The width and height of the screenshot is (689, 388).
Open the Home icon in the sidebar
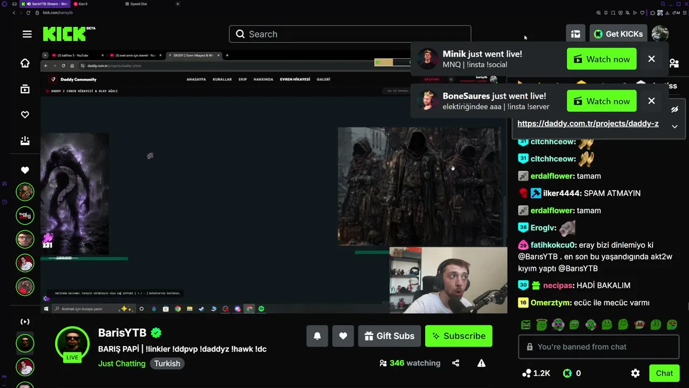point(25,63)
